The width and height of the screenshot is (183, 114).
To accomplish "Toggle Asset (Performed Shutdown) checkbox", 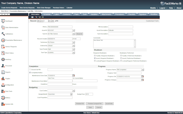I will point(121,58).
